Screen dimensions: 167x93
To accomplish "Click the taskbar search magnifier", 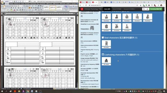I will [x=6, y=91].
